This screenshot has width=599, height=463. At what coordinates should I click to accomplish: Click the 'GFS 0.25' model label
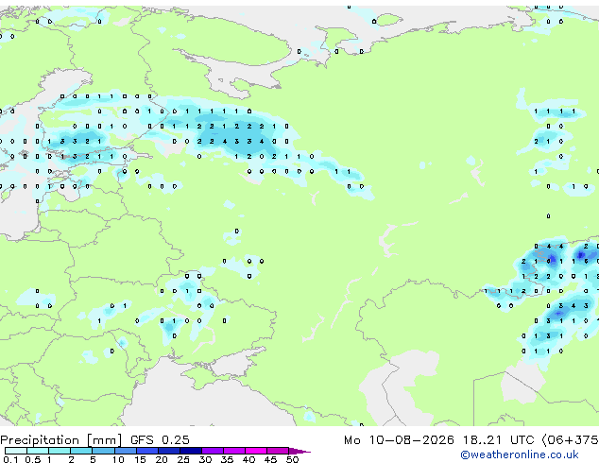pos(160,440)
